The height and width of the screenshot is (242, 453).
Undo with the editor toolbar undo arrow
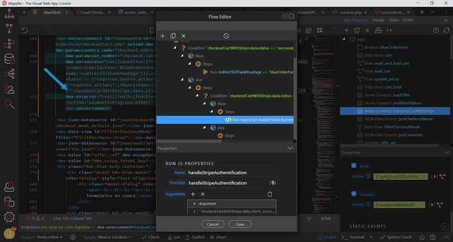point(25,30)
